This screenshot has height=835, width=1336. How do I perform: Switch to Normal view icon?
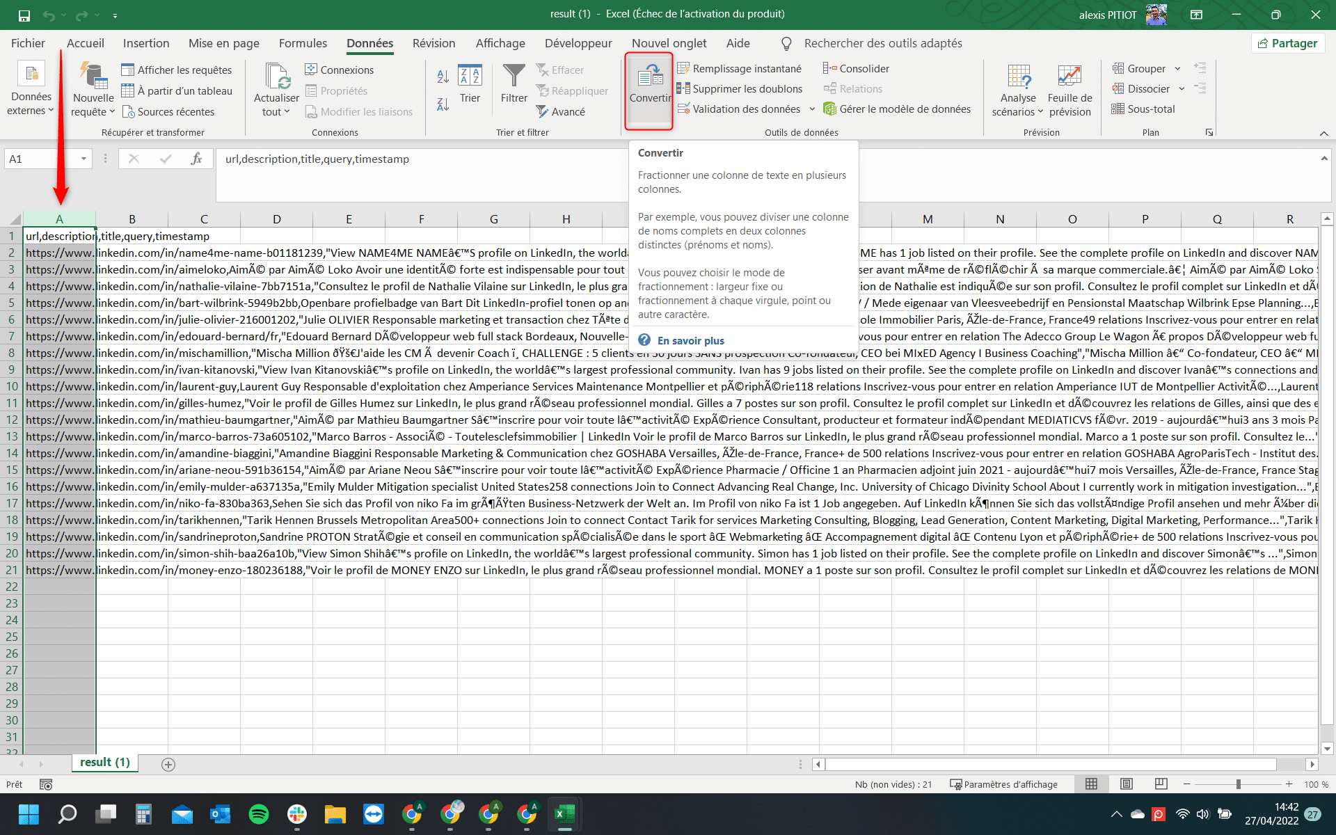pyautogui.click(x=1091, y=784)
